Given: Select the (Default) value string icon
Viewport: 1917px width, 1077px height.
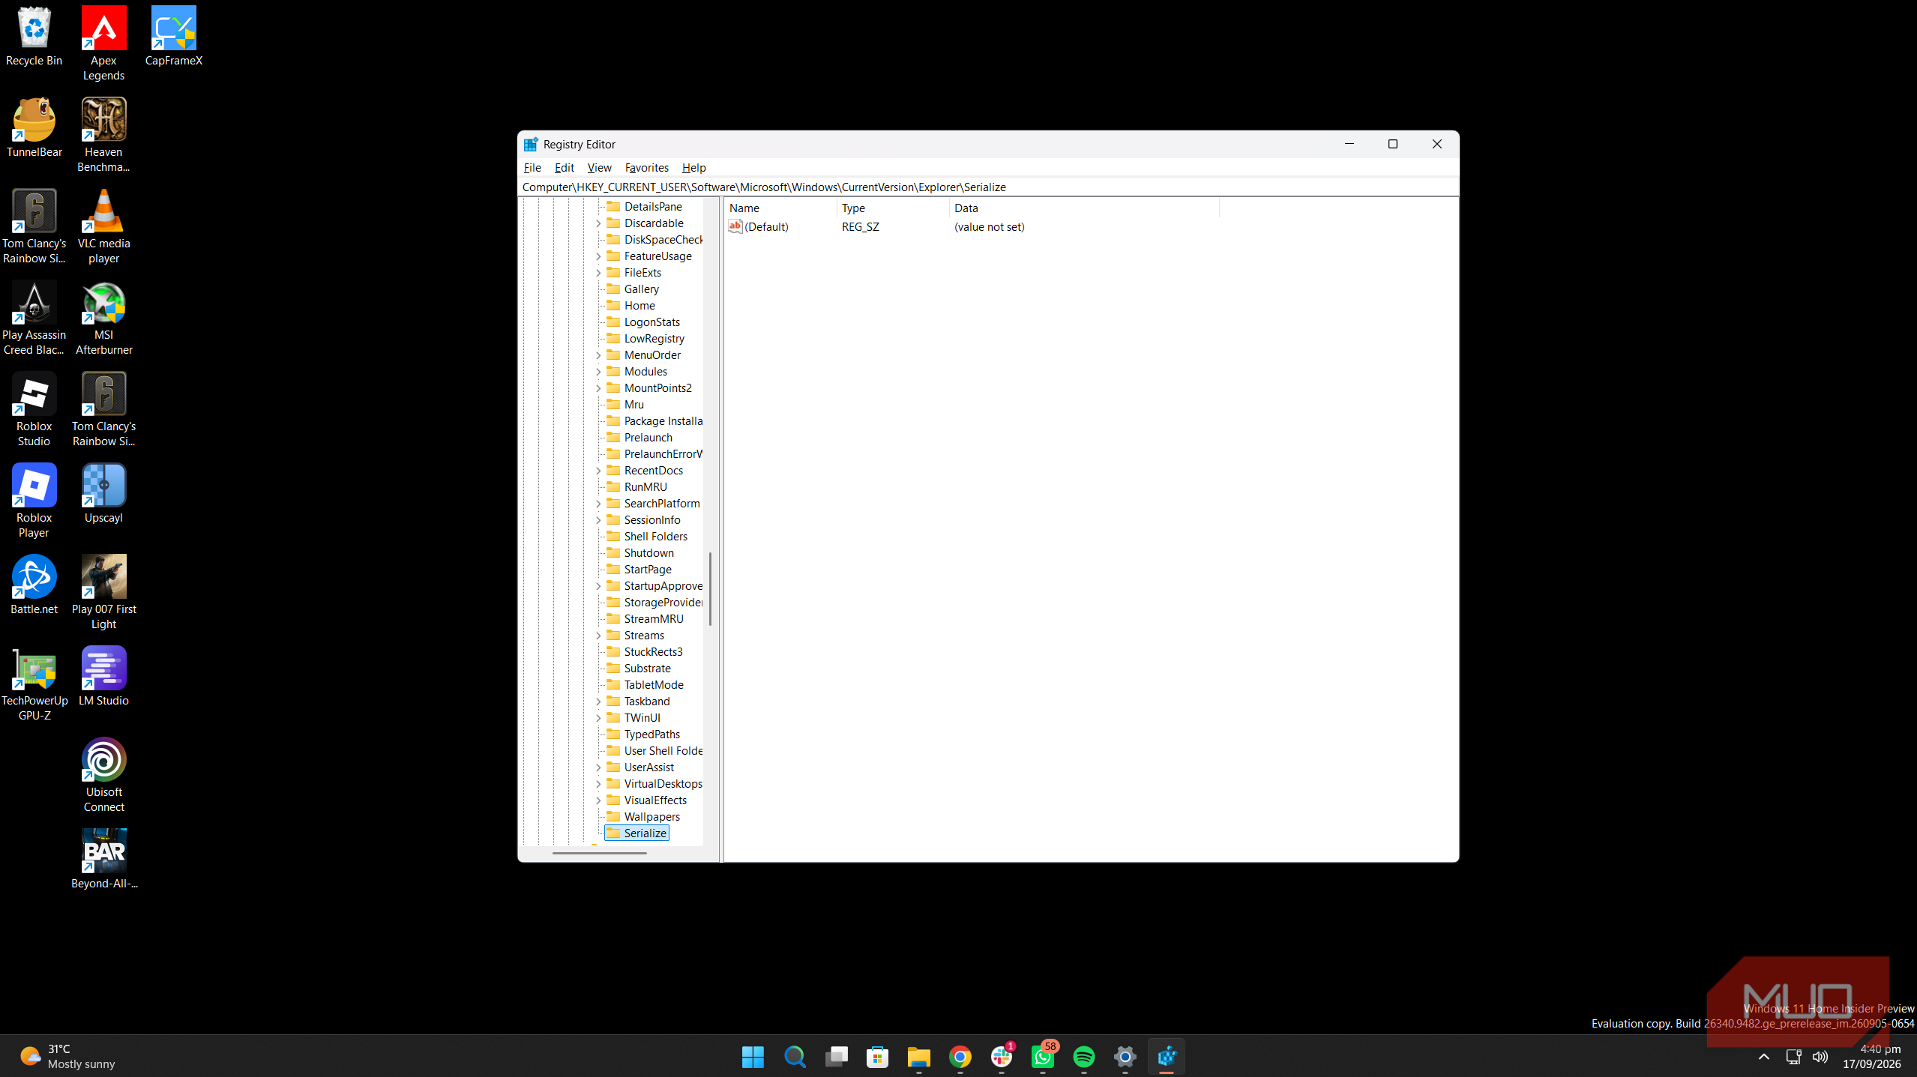Looking at the screenshot, I should point(735,226).
